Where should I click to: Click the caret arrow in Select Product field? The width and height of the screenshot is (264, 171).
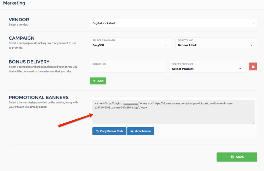click(240, 69)
